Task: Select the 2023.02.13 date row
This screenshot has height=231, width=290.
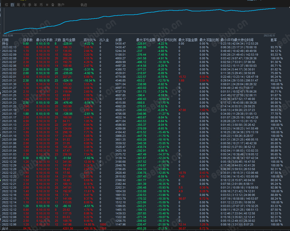Action: (9, 47)
